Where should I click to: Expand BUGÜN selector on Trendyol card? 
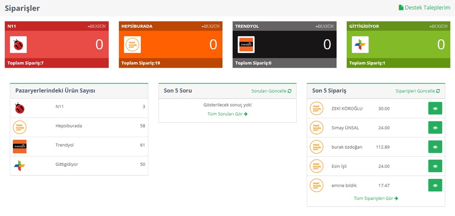324,26
